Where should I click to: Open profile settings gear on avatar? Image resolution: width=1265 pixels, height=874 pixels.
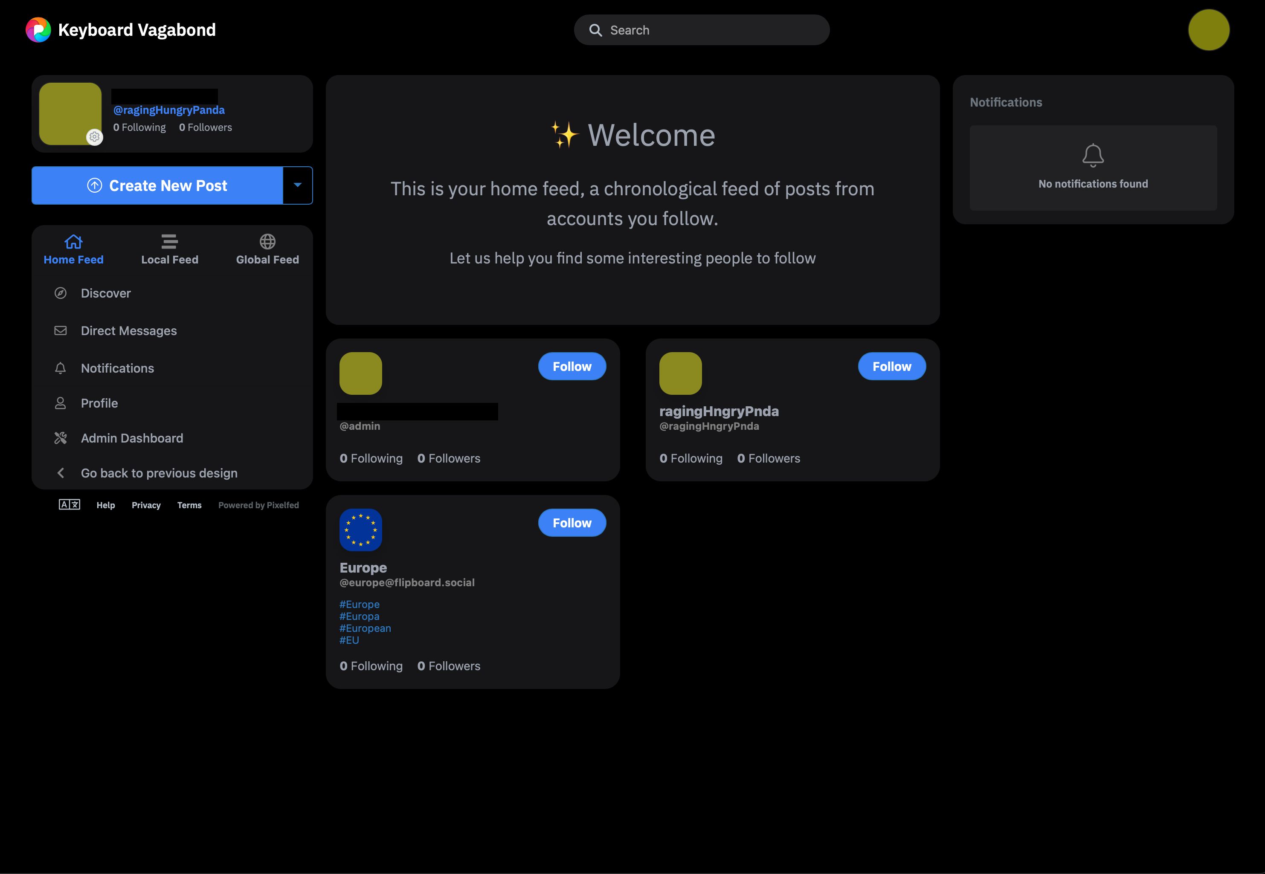tap(95, 137)
